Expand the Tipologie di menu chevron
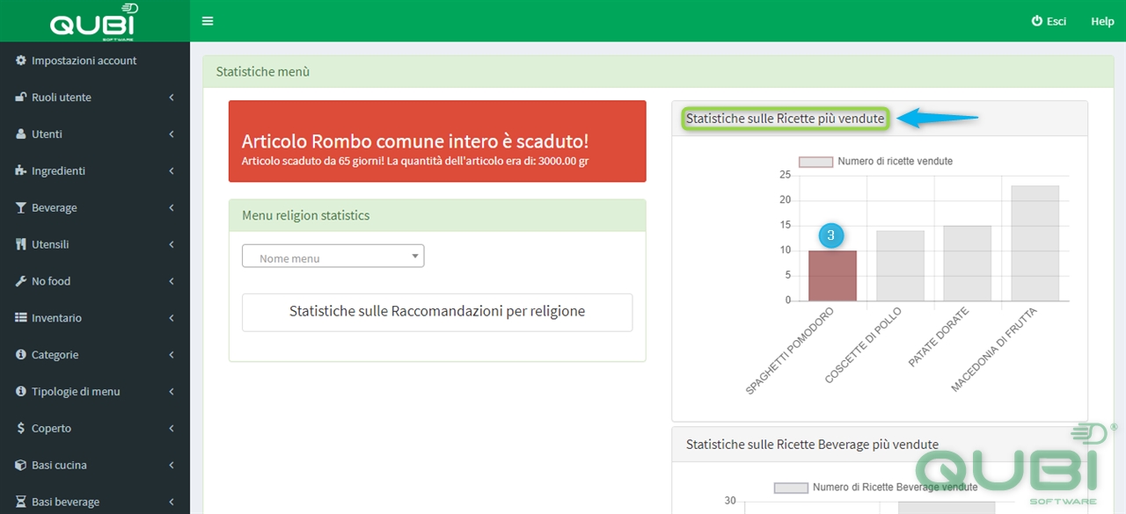Image resolution: width=1126 pixels, height=514 pixels. (x=172, y=392)
